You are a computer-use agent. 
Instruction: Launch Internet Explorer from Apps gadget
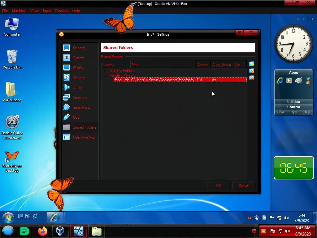click(280, 80)
